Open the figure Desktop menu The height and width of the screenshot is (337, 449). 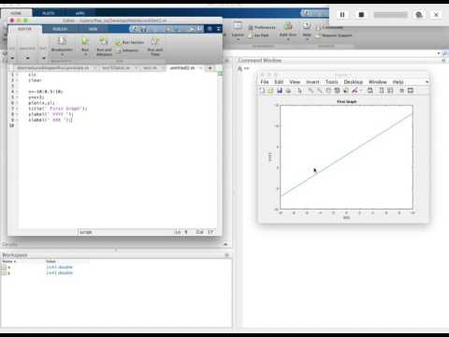(354, 81)
